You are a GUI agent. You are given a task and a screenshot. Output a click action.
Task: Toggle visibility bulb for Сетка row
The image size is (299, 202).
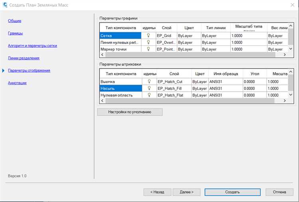tap(149, 35)
